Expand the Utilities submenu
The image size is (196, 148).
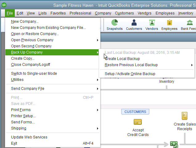tap(52, 80)
